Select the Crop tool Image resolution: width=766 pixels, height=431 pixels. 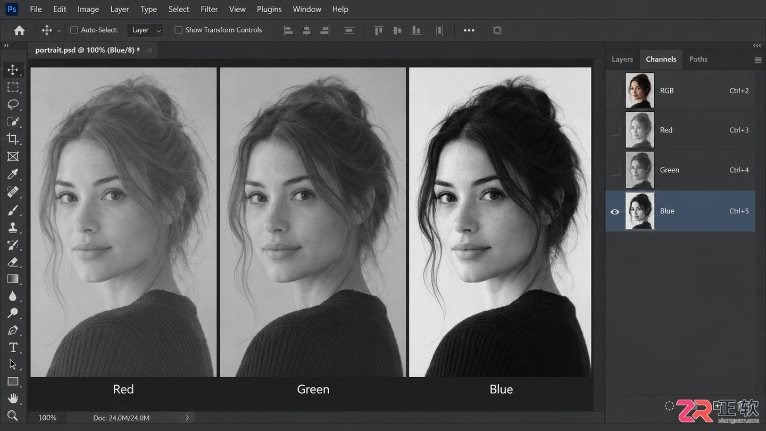coord(13,139)
